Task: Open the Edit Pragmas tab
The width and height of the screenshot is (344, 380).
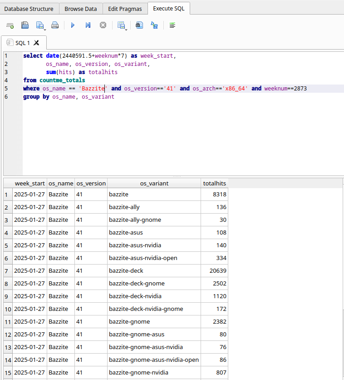Action: click(124, 9)
